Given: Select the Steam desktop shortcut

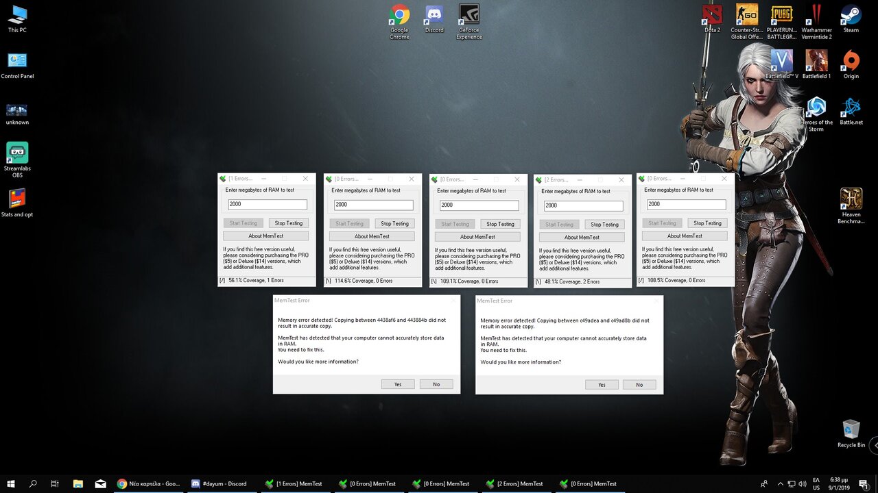Looking at the screenshot, I should pyautogui.click(x=851, y=18).
